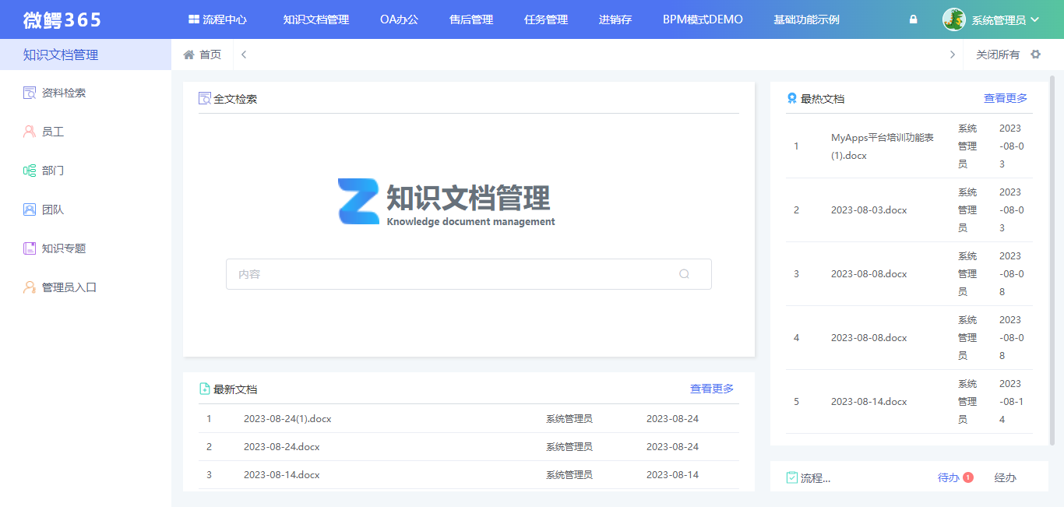Click the 内容 search input field
Image resolution: width=1064 pixels, height=507 pixels.
469,274
